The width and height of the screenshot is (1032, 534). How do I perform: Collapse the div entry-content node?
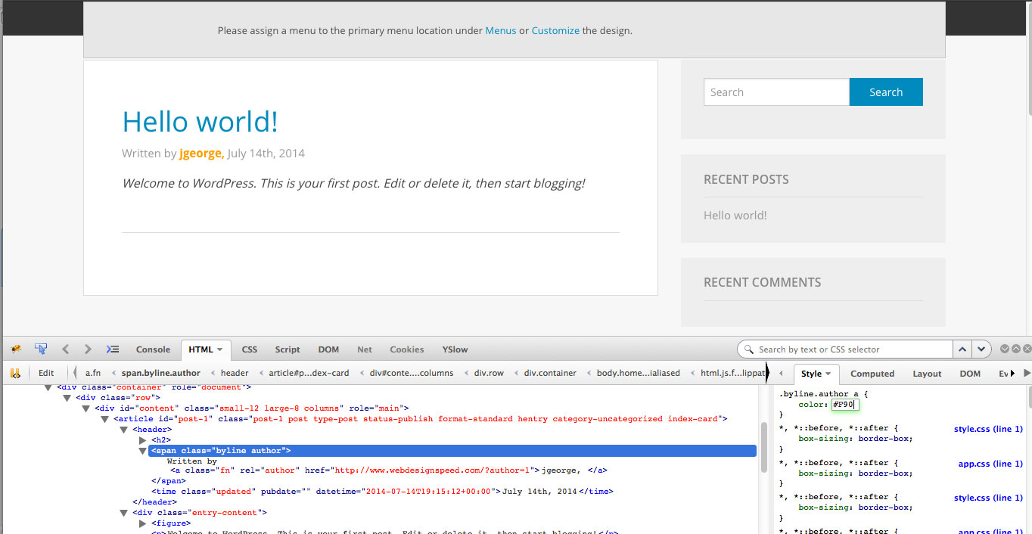tap(124, 513)
